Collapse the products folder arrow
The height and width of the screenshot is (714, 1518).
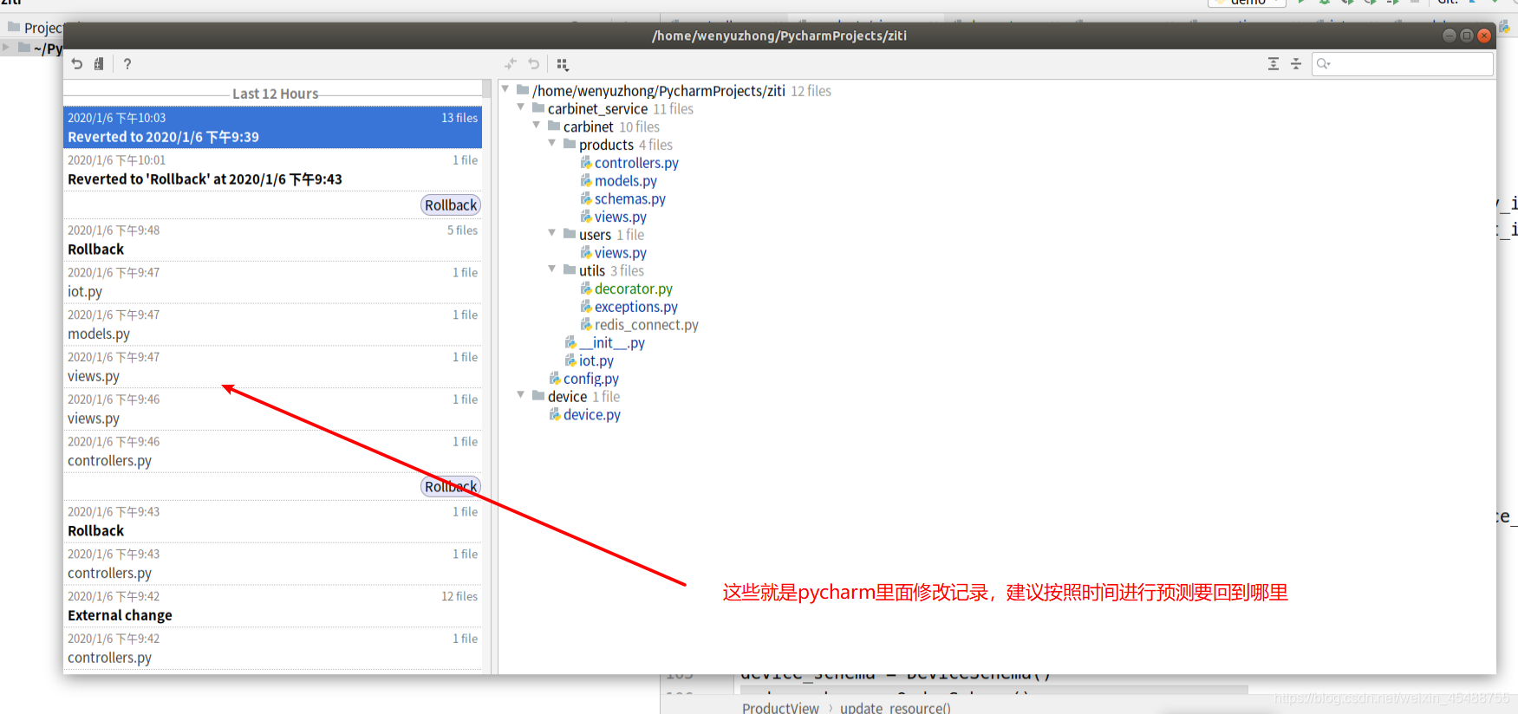[x=552, y=144]
